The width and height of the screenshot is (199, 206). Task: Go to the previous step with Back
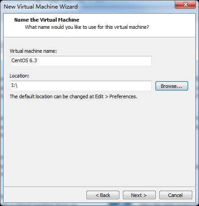(x=103, y=195)
